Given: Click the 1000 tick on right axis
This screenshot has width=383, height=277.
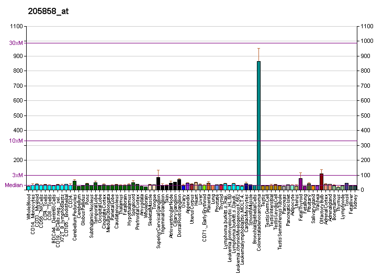Looking at the screenshot, I should (x=364, y=41).
